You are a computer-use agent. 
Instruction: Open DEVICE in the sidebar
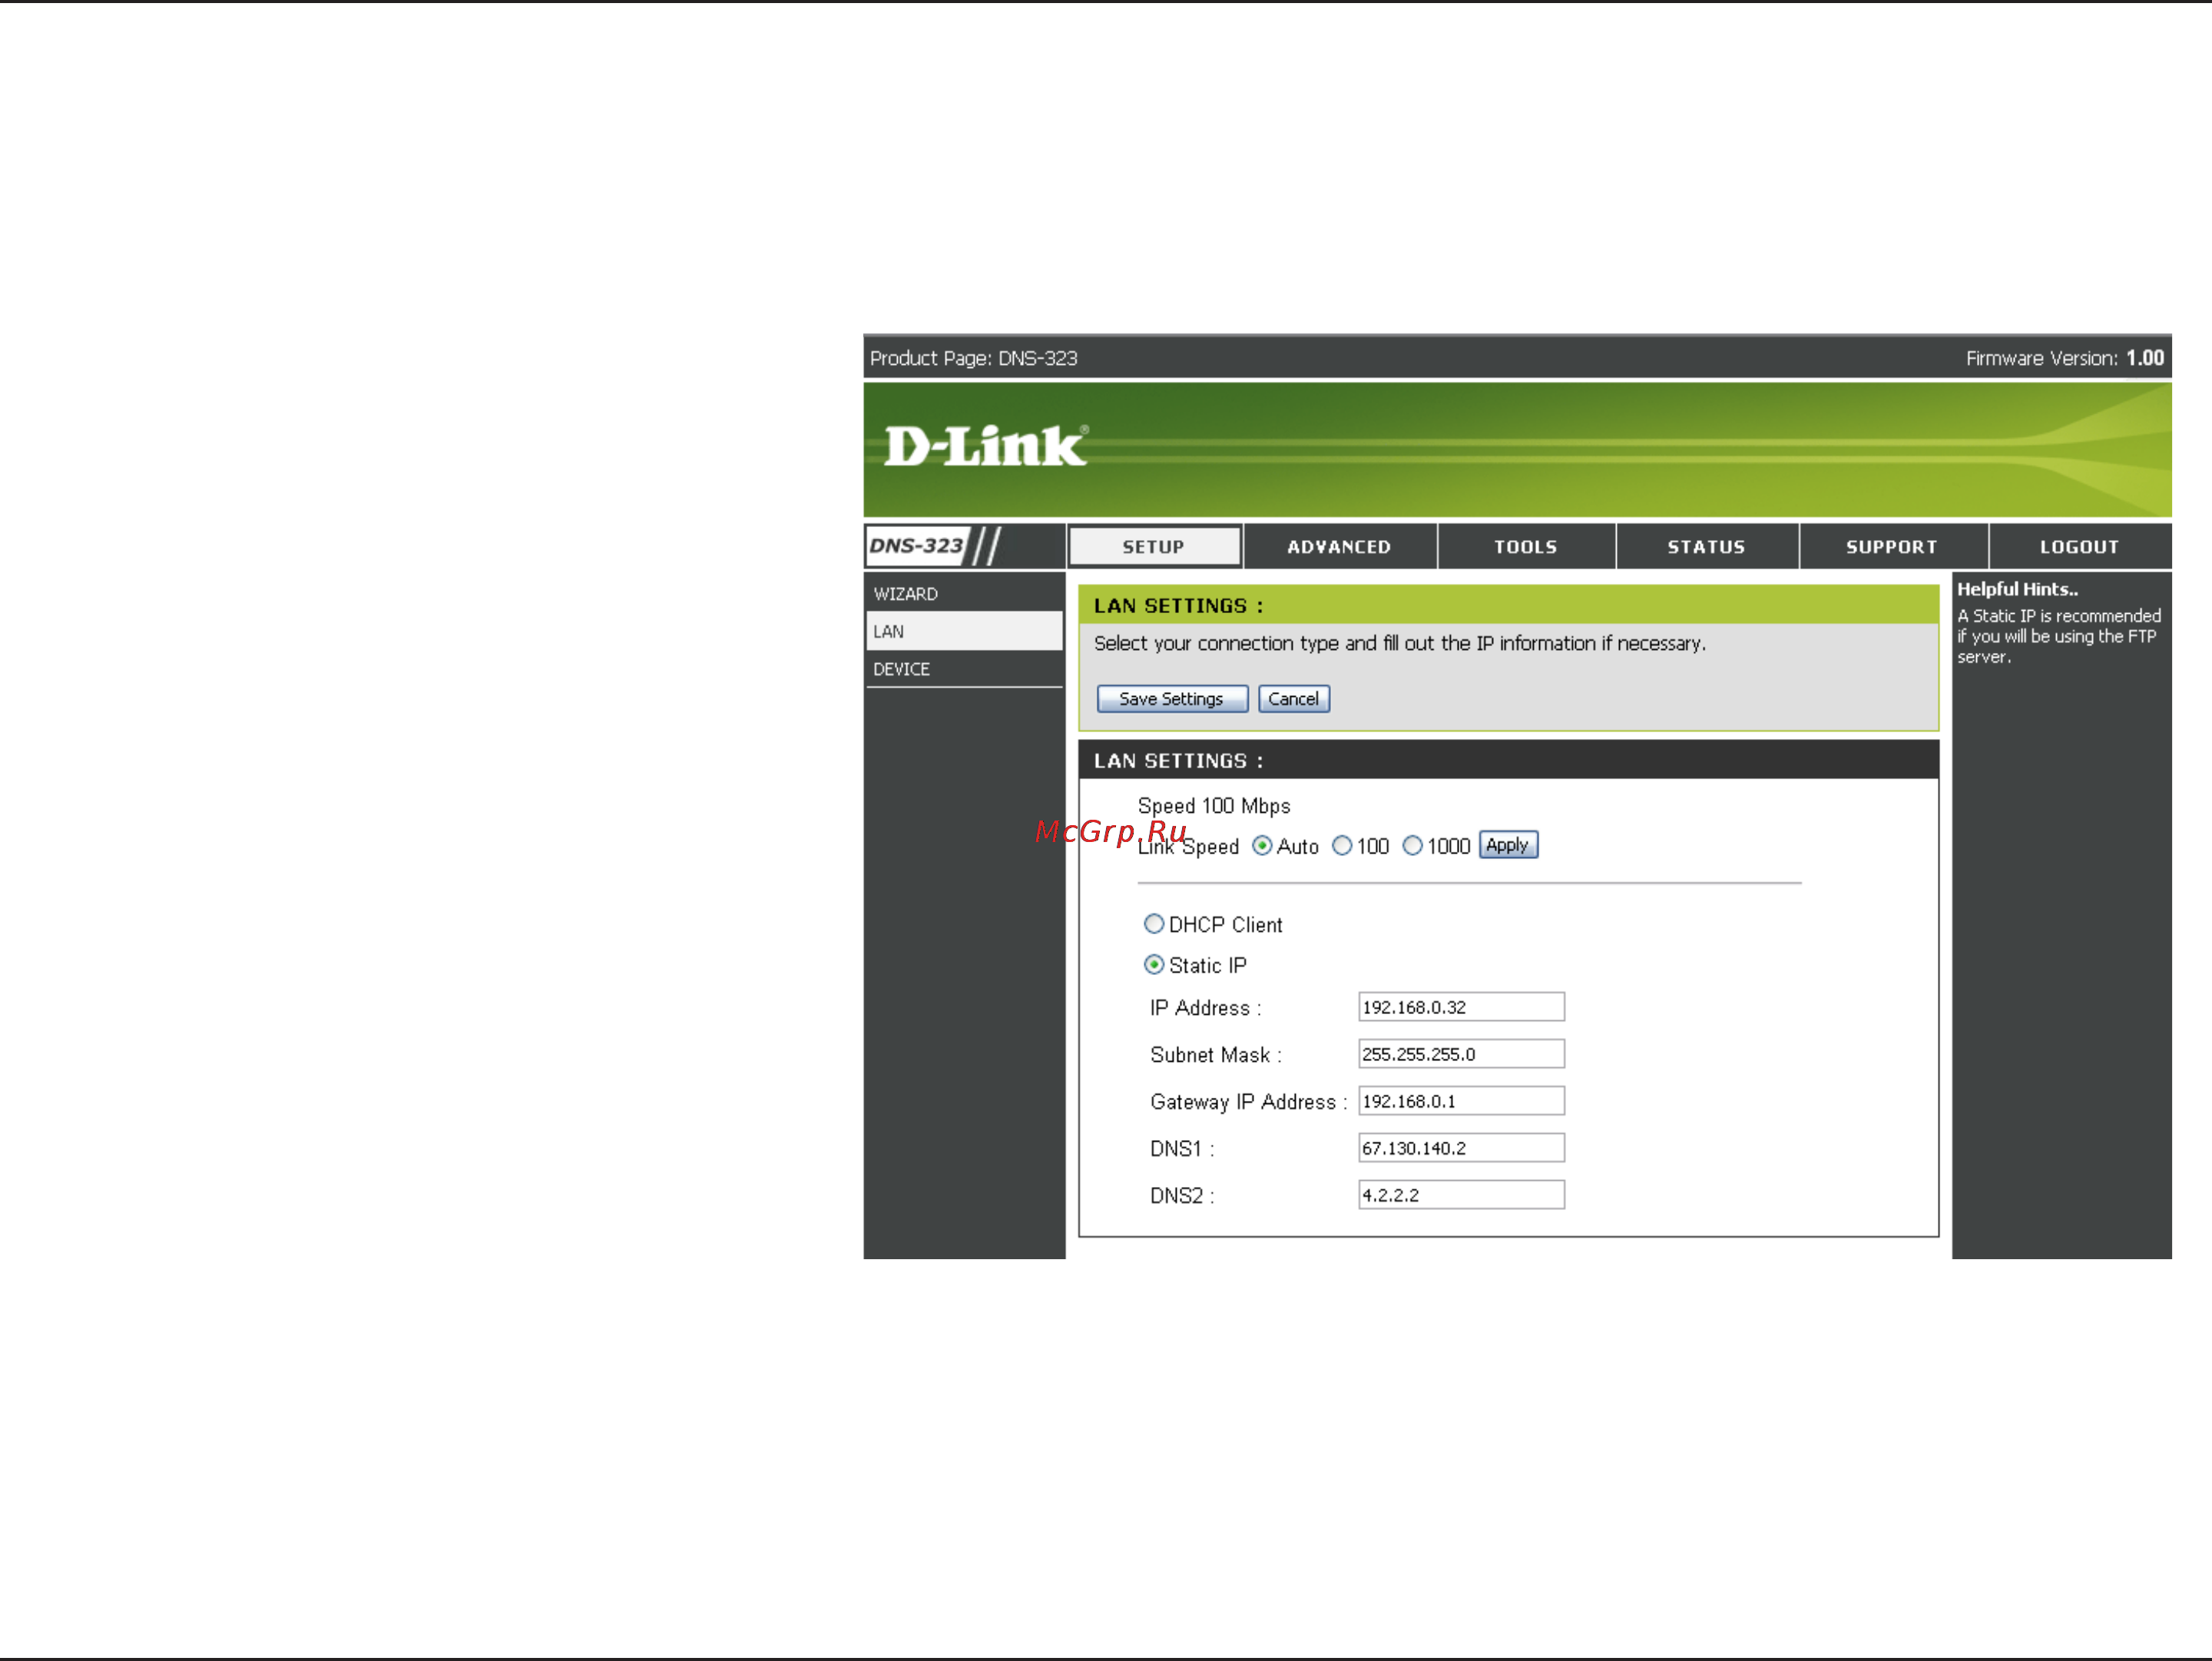click(x=964, y=669)
